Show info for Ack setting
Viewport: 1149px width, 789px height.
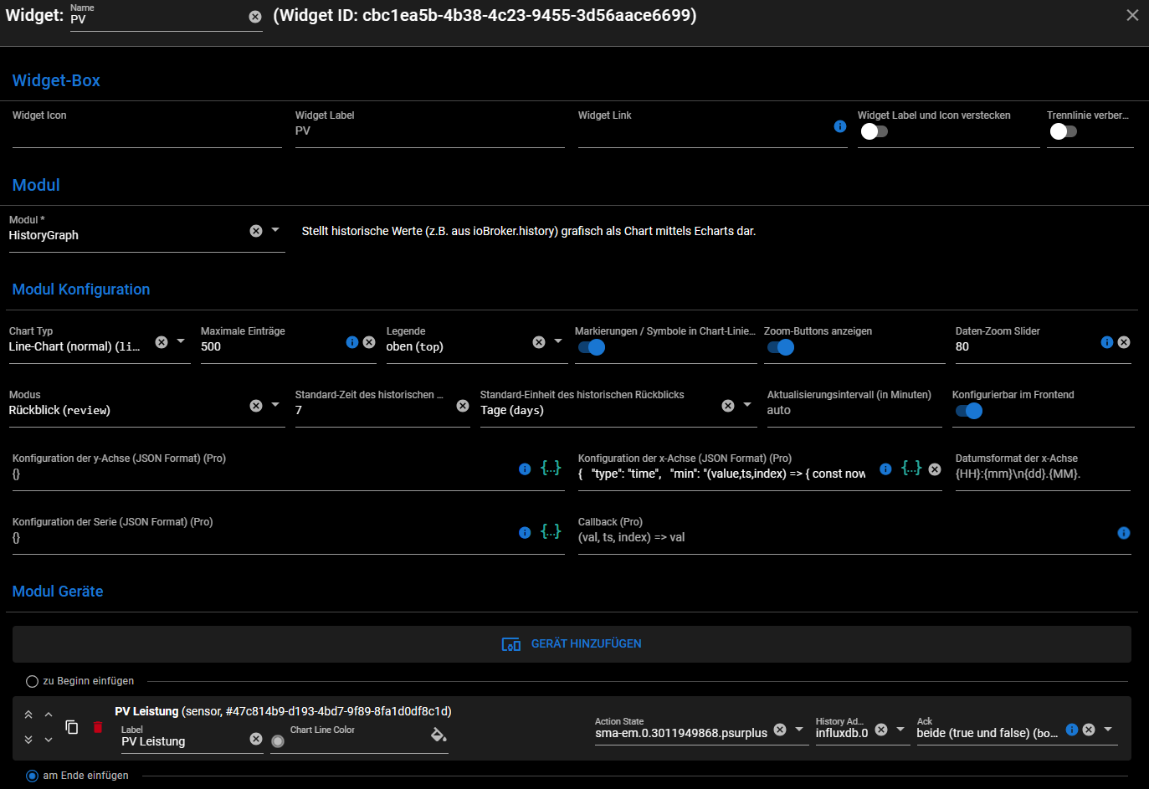click(x=1072, y=730)
